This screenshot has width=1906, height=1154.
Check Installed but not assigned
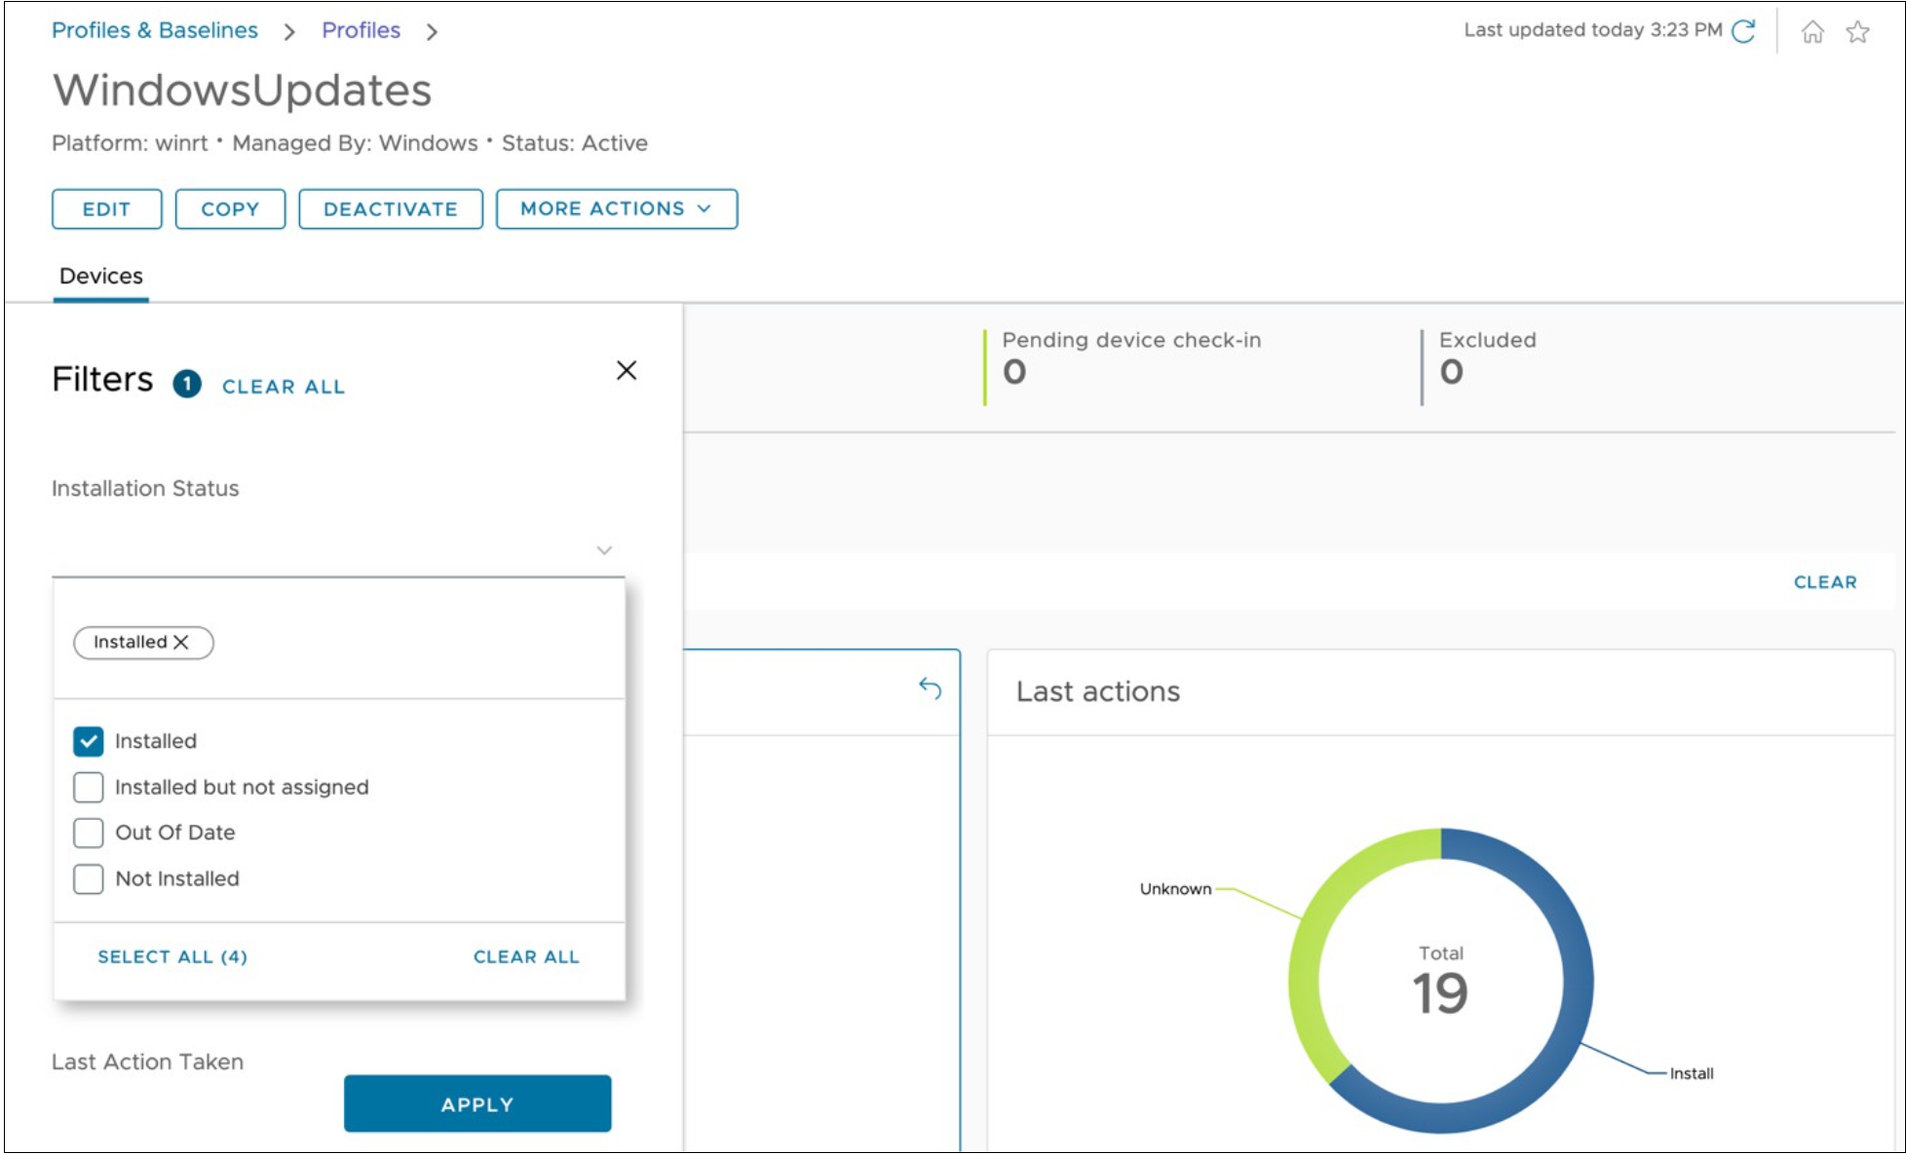(x=89, y=787)
